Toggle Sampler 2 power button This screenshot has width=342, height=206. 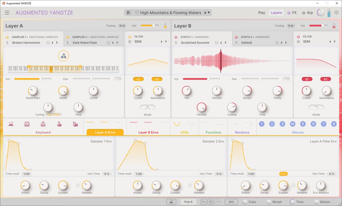(68, 37)
